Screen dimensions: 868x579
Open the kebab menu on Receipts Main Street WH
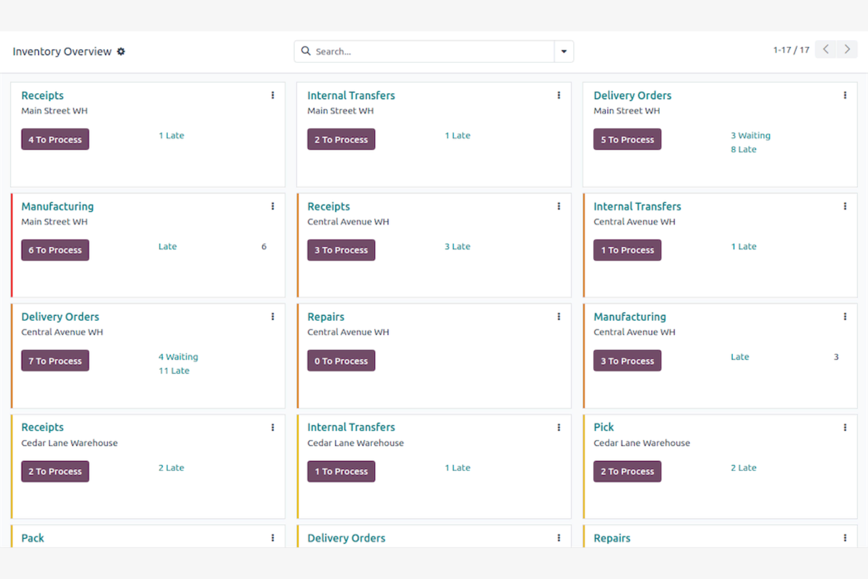(x=273, y=95)
